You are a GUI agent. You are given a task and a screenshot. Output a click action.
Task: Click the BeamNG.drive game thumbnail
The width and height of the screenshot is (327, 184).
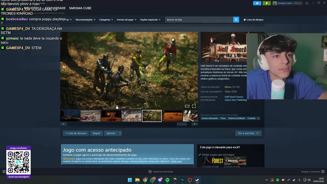click(235, 161)
